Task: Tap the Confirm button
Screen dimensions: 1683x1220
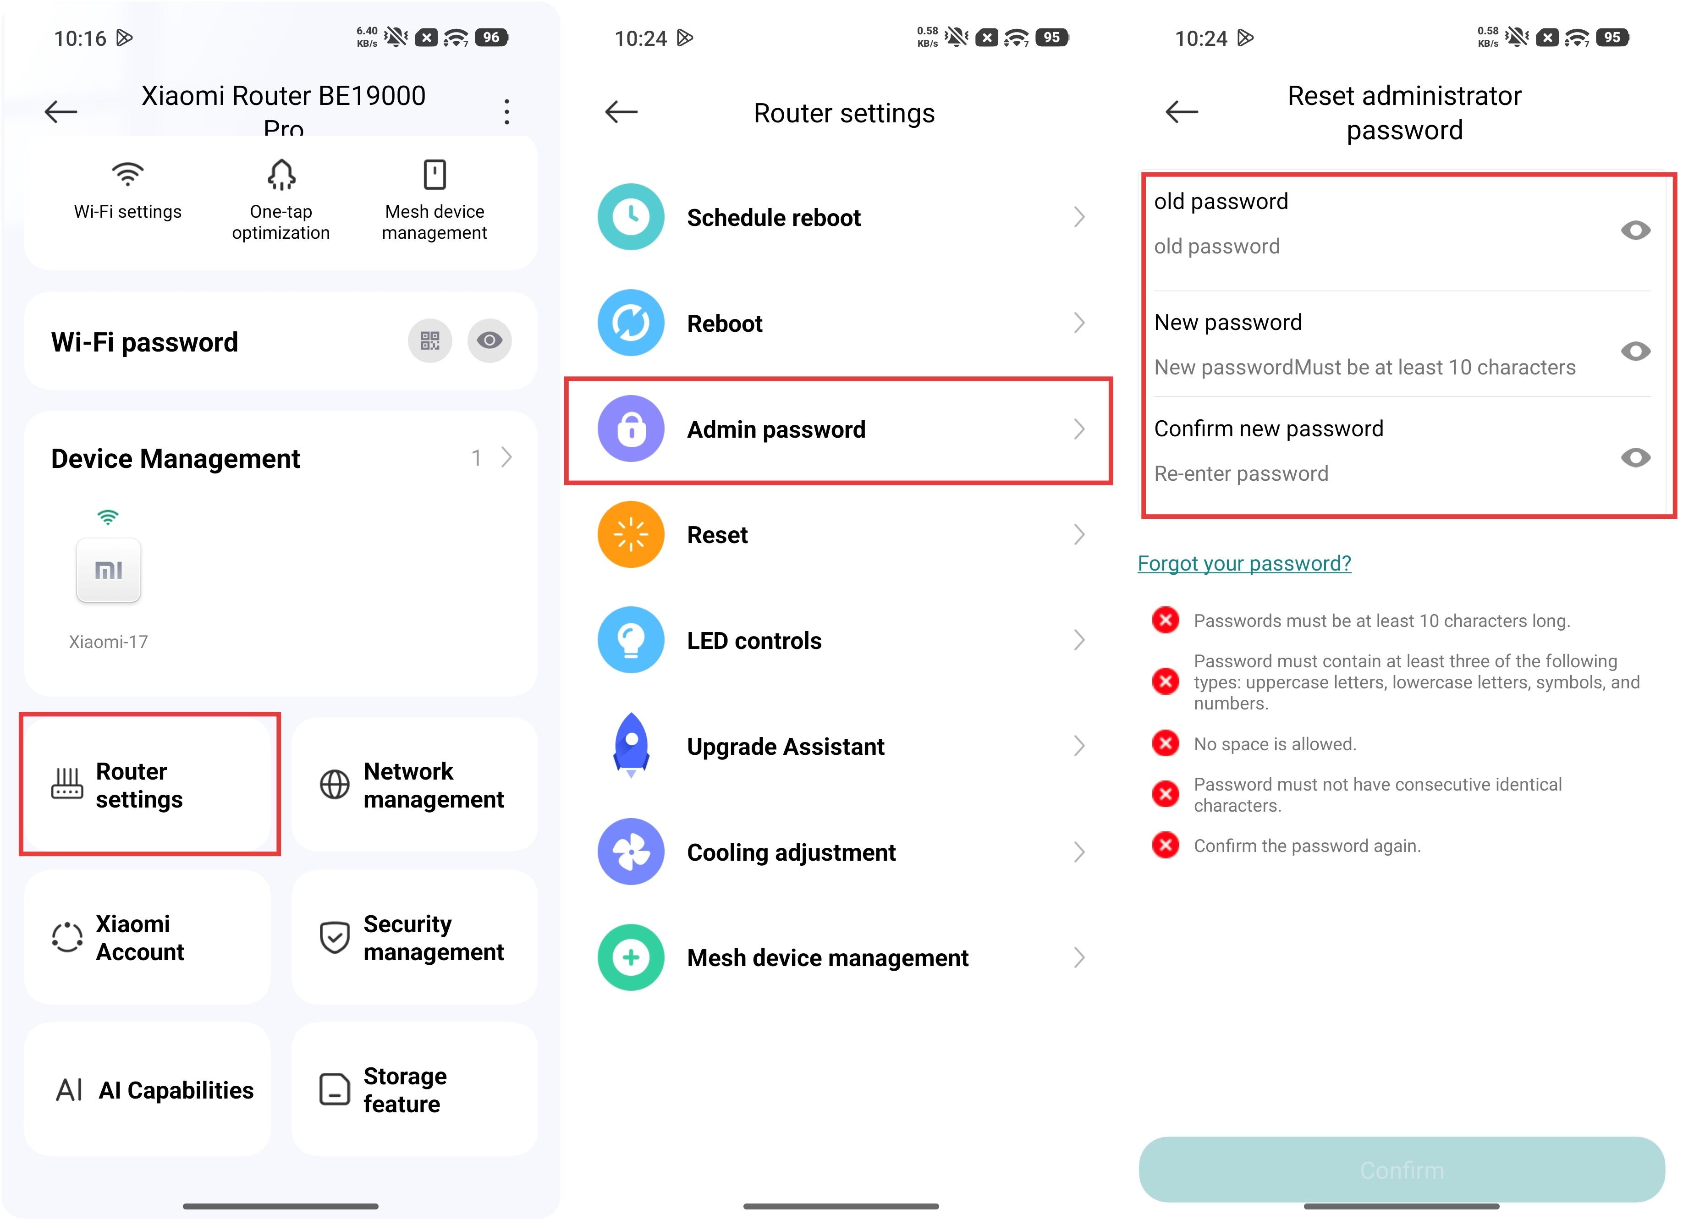Action: [1402, 1170]
